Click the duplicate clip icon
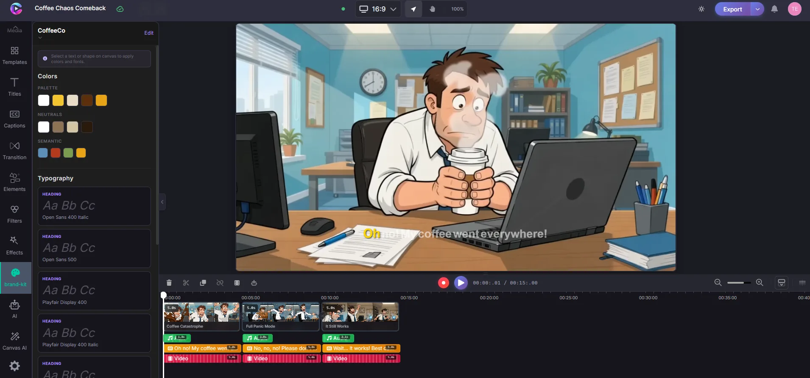 point(203,283)
